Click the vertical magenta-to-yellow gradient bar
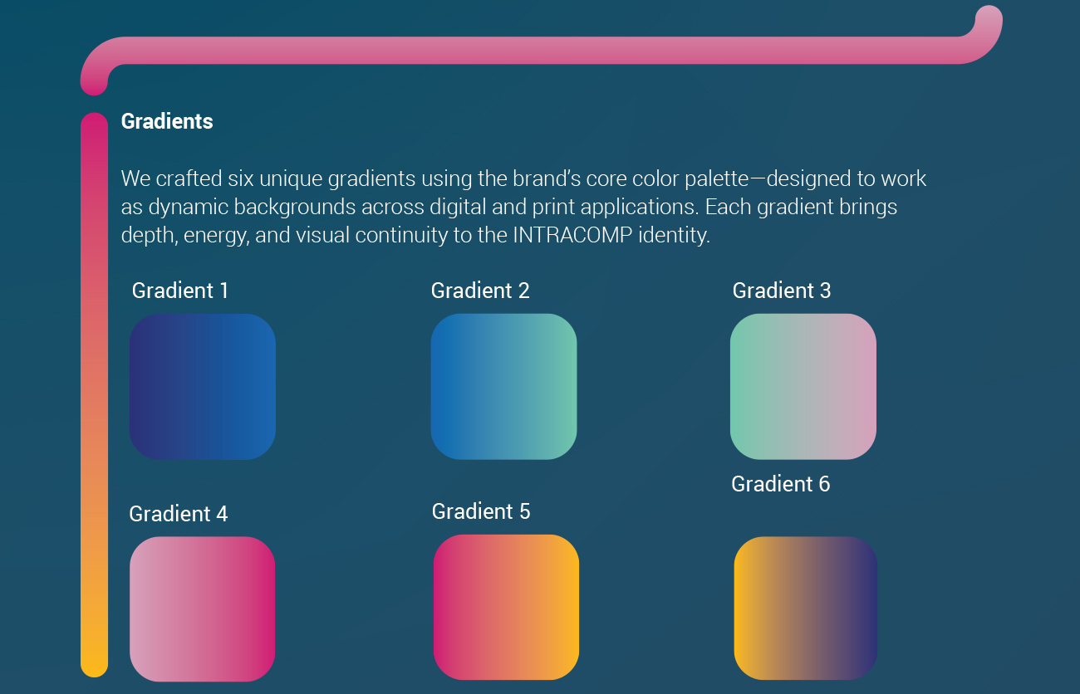The width and height of the screenshot is (1080, 694). pyautogui.click(x=94, y=395)
